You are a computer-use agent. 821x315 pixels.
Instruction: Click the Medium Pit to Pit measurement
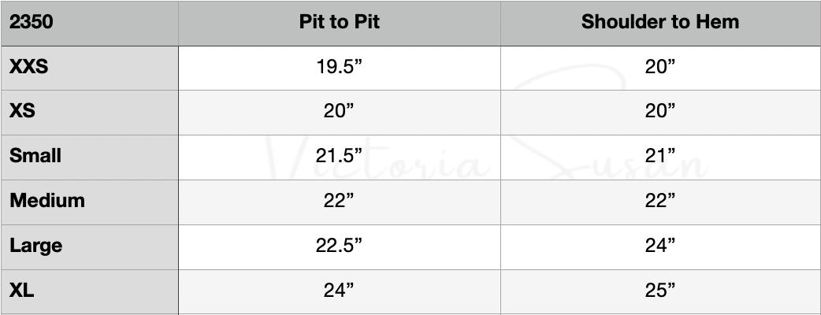click(x=340, y=201)
